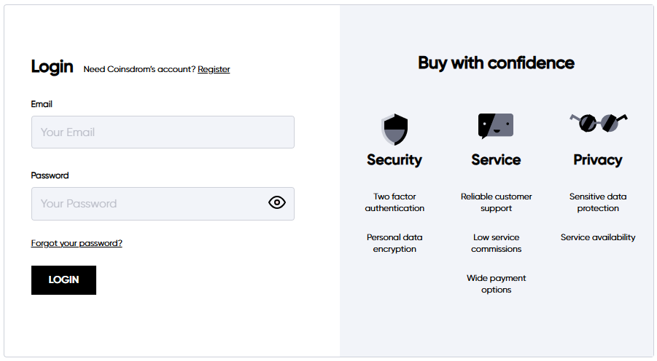Screen dimensions: 657x361
Task: Click Sensitive data protection text
Action: (598, 202)
